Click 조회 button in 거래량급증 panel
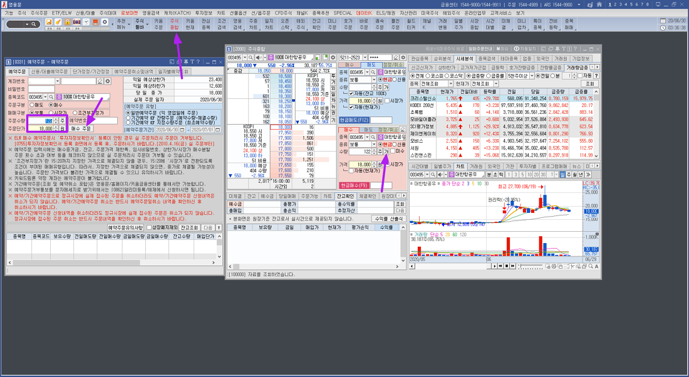Screen dimensions: 689x377 (589, 83)
